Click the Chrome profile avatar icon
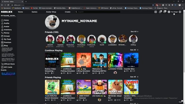The width and height of the screenshot is (185, 104). pos(180,5)
